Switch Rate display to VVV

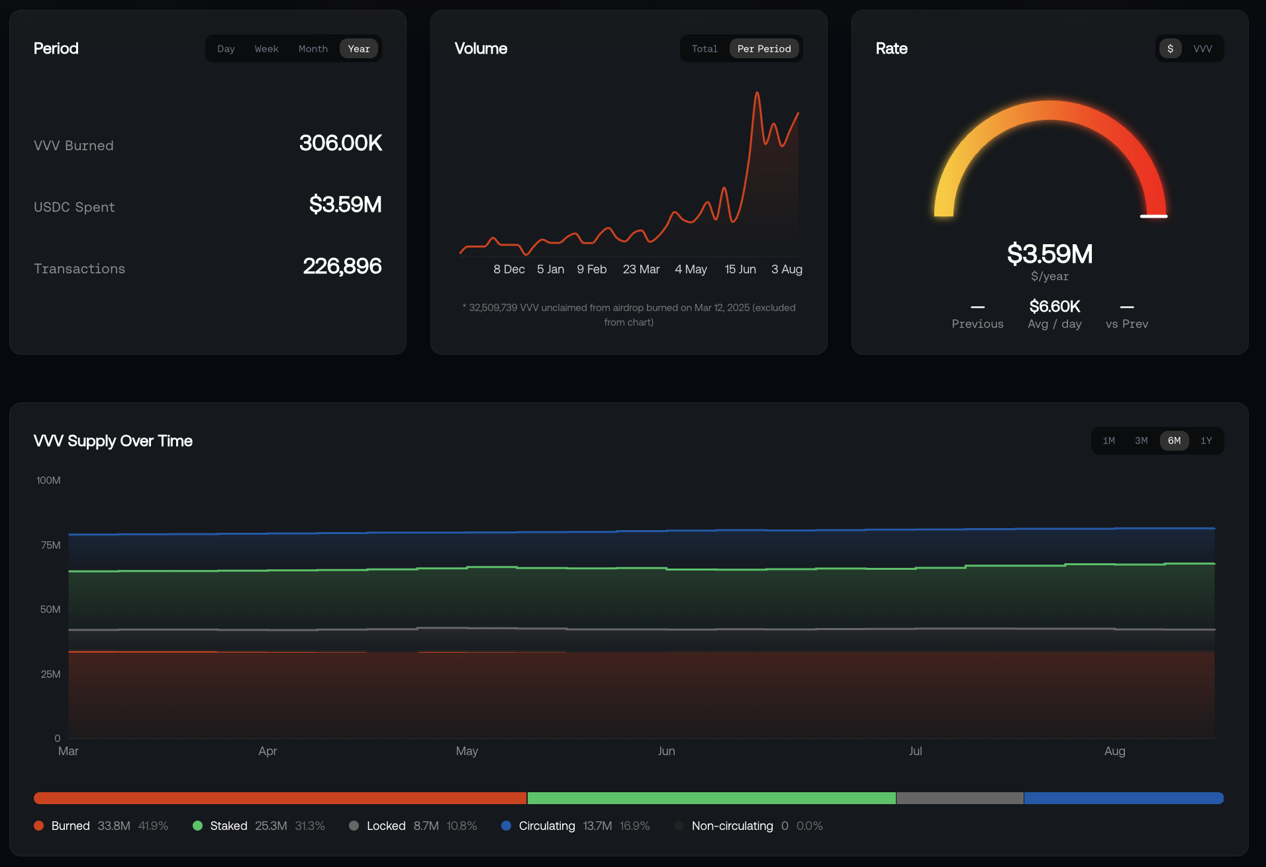pyautogui.click(x=1202, y=48)
